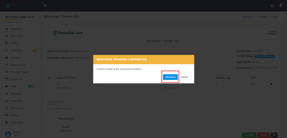Expand the Orders sidebar menu
This screenshot has width=287, height=138.
14,43
